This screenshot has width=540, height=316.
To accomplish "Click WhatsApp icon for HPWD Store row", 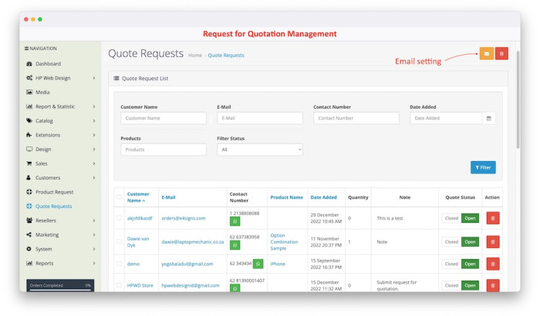I will 235,288.
